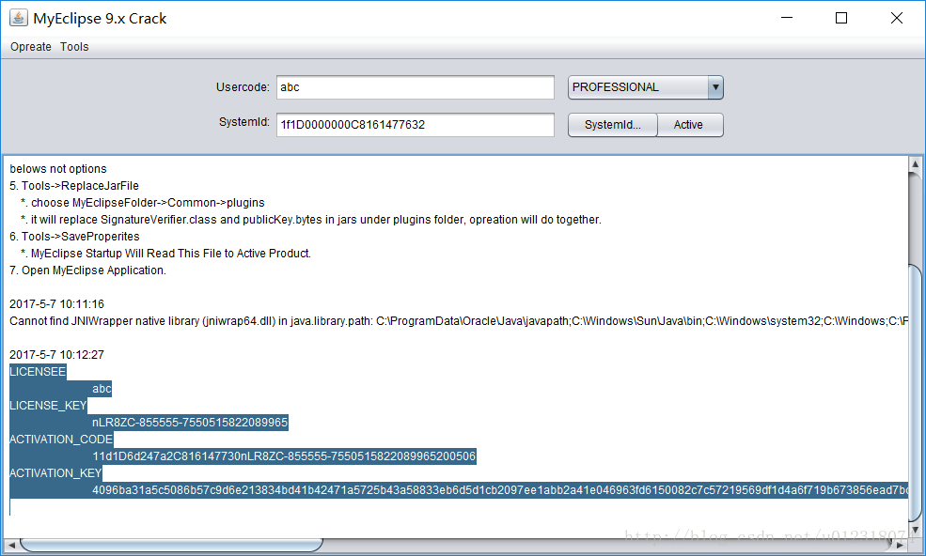Click the highlighted LICENSEE label
926x556 pixels.
click(38, 372)
